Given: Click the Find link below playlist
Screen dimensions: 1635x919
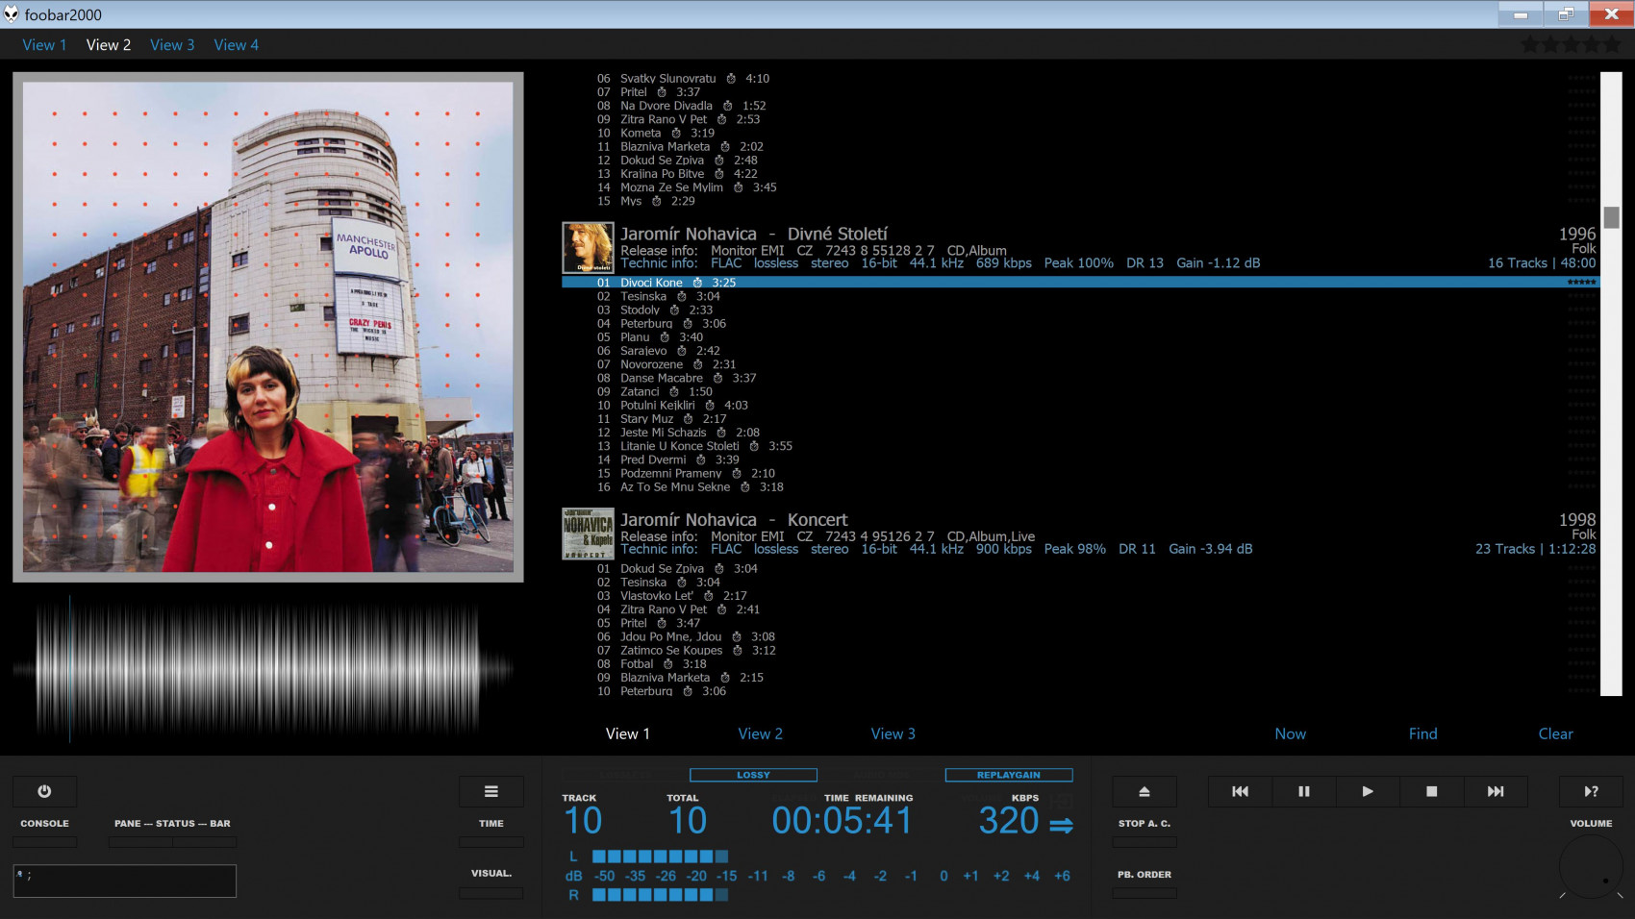Looking at the screenshot, I should click(1422, 733).
